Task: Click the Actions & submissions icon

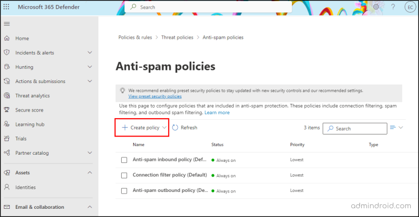Action: [x=7, y=81]
